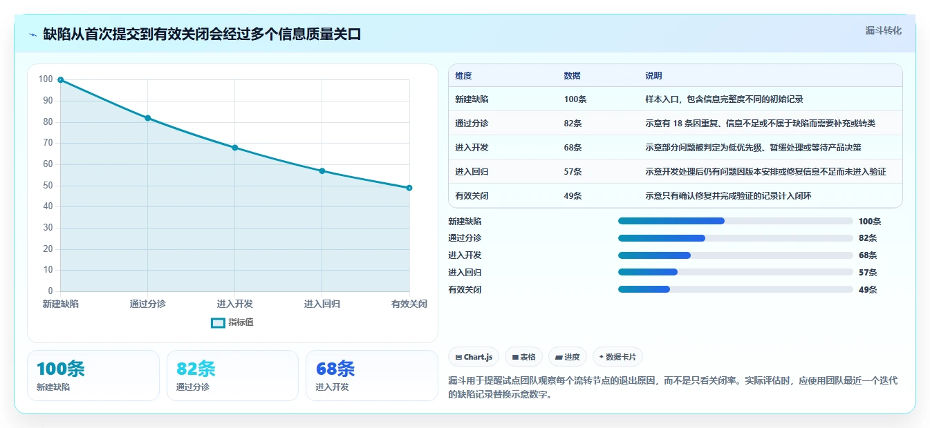Select the 表格 chip
The height and width of the screenshot is (428, 930).
[x=524, y=357]
